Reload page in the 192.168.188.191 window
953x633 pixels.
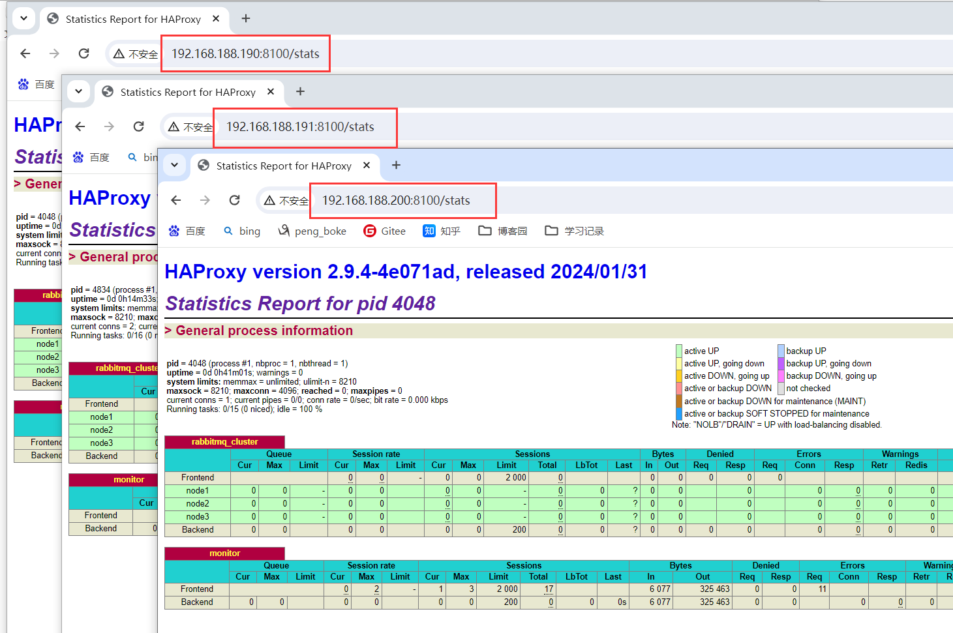[139, 126]
